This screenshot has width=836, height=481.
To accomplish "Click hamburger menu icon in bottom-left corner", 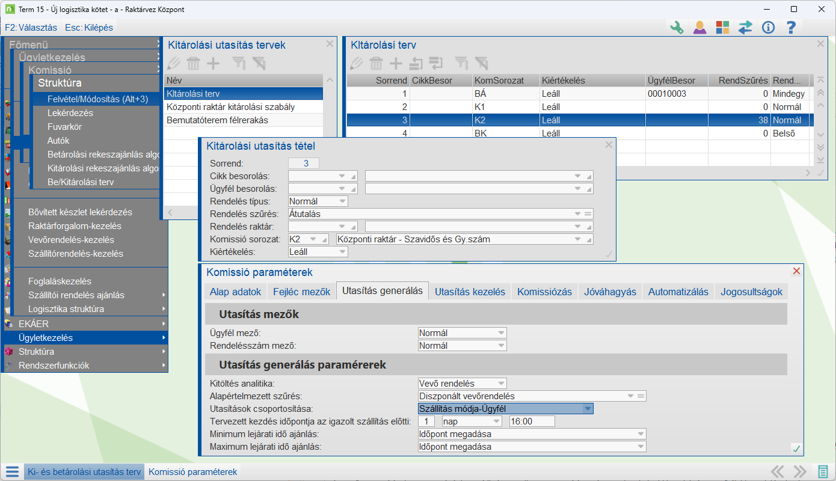I will coord(11,471).
